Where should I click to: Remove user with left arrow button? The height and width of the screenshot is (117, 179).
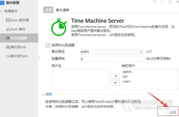tap(115, 83)
